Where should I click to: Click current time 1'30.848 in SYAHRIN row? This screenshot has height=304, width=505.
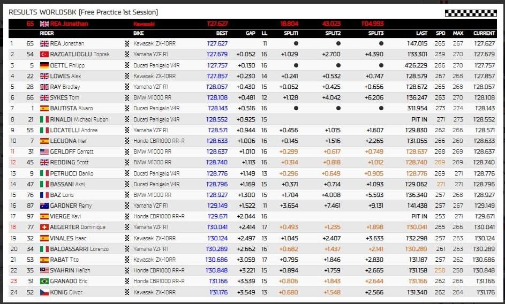484,270
